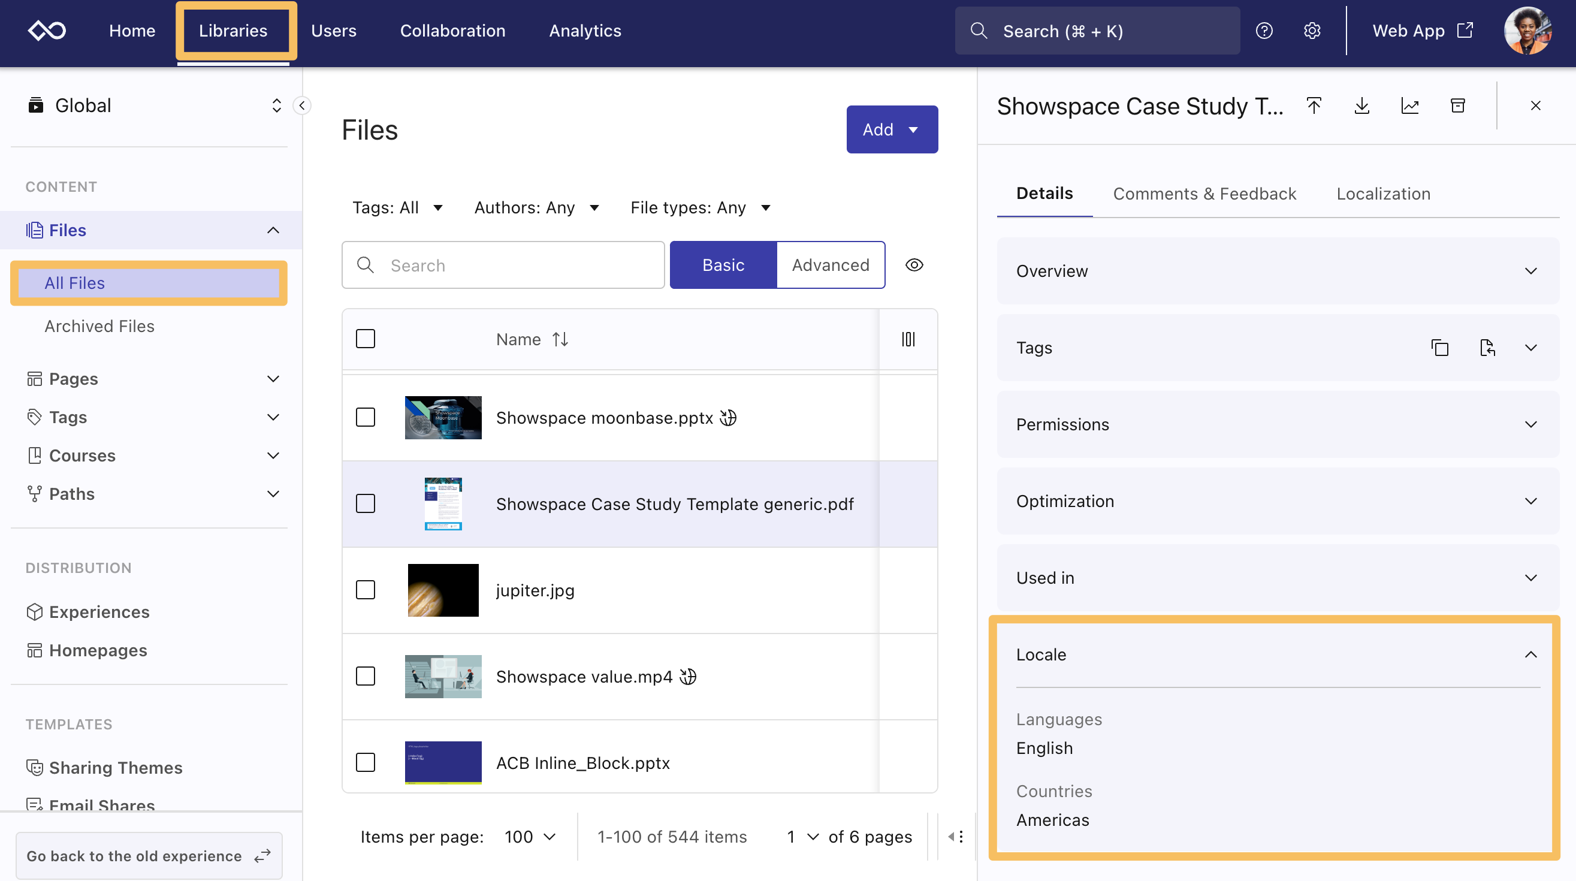The image size is (1576, 881).
Task: Expand the Permissions section
Action: 1277,424
